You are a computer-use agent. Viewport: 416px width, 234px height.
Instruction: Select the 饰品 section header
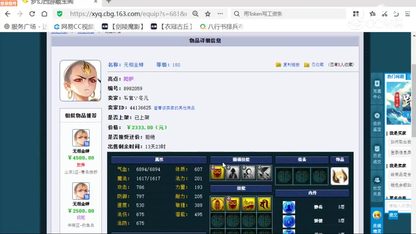tap(340, 160)
